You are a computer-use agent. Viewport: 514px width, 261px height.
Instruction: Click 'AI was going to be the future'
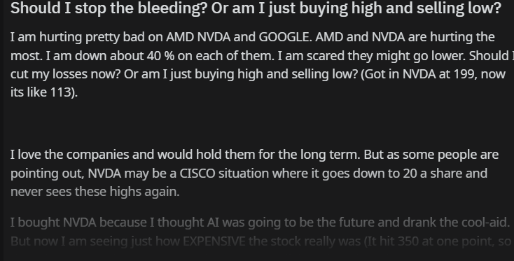pos(291,223)
